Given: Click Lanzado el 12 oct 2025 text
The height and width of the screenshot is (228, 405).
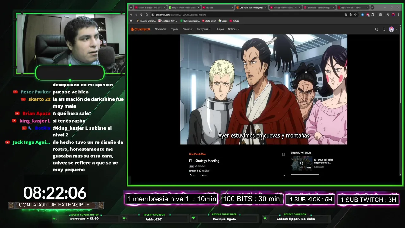Looking at the screenshot, I should [199, 171].
